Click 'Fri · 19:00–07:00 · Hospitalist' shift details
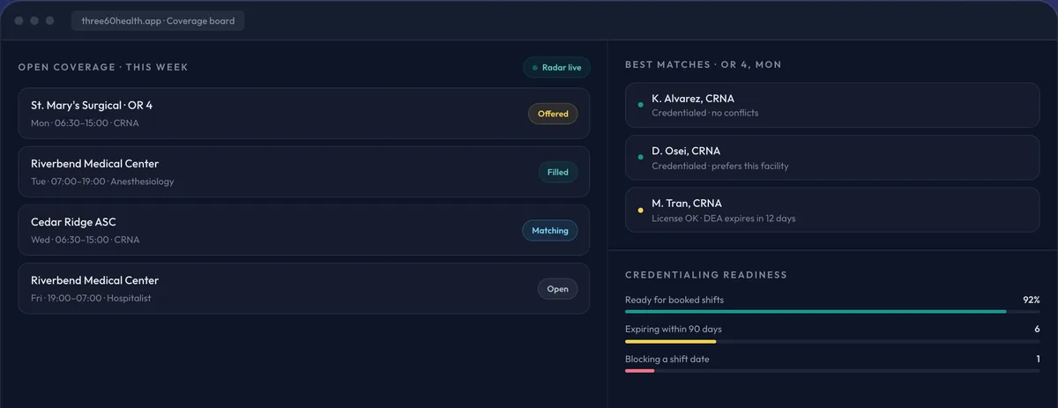 tap(91, 298)
